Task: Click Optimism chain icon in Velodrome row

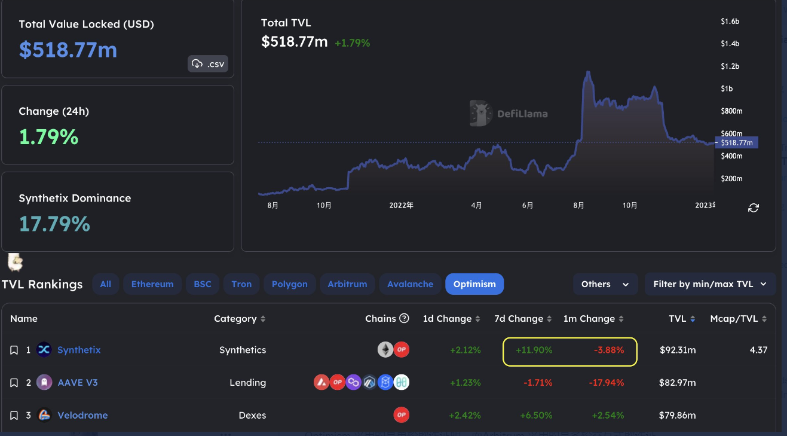Action: [x=401, y=415]
